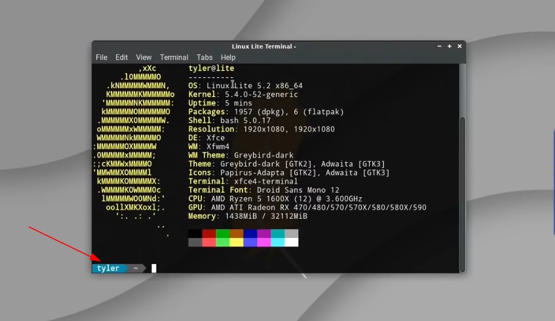Click the purple color block in top row
555x321 pixels.
click(x=264, y=233)
